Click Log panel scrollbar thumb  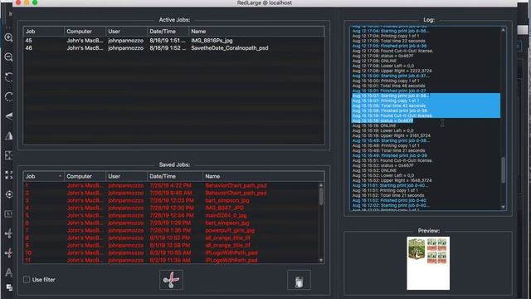click(503, 169)
